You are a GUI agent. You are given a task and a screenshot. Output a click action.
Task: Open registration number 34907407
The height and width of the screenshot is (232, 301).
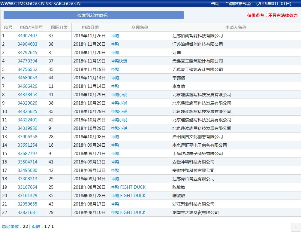coord(27,36)
